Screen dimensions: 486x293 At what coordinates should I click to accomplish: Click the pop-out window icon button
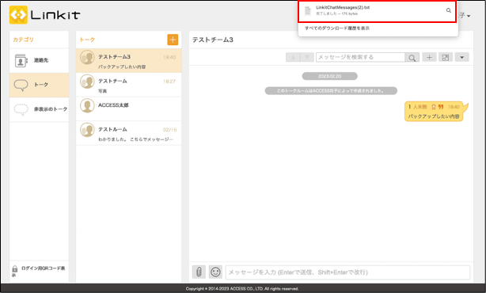coord(446,57)
